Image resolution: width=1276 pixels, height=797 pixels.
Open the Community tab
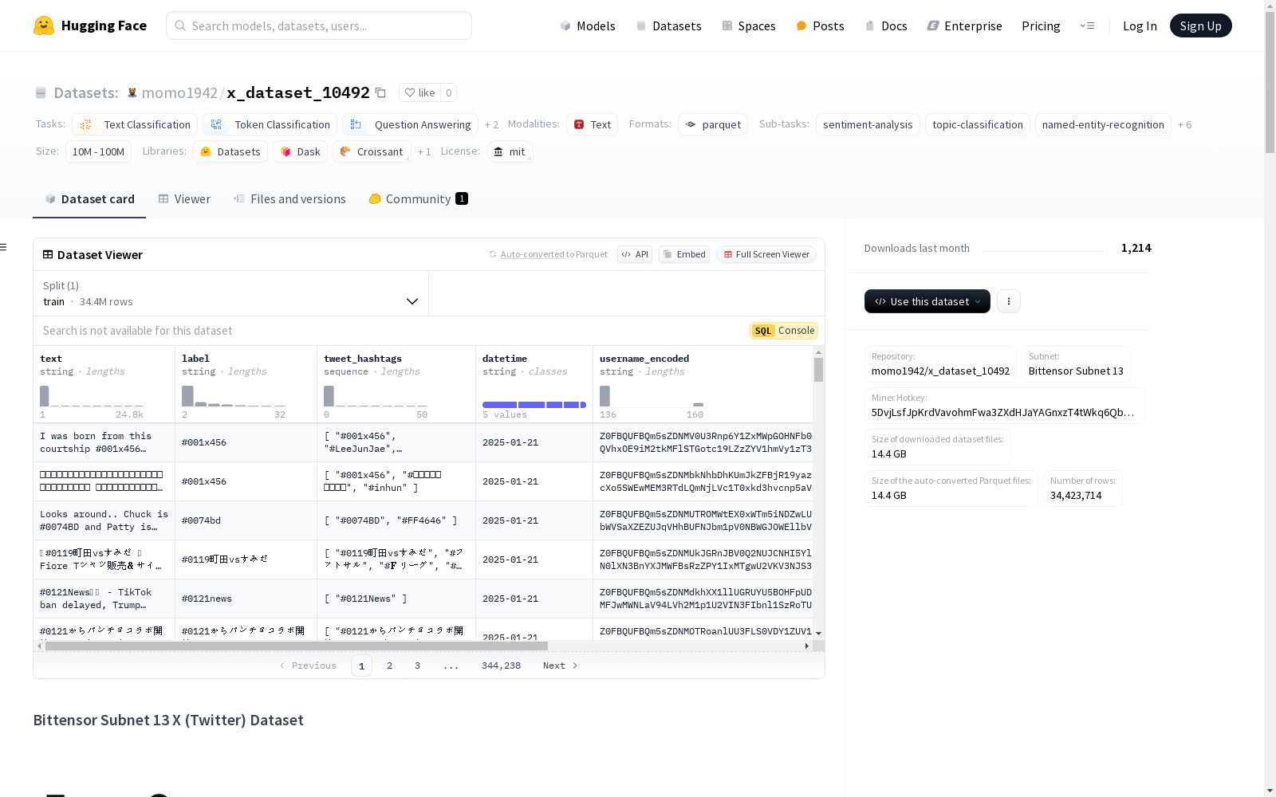coord(418,199)
